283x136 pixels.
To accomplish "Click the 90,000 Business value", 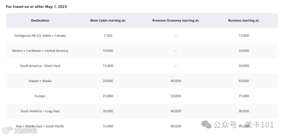I will point(244,111).
